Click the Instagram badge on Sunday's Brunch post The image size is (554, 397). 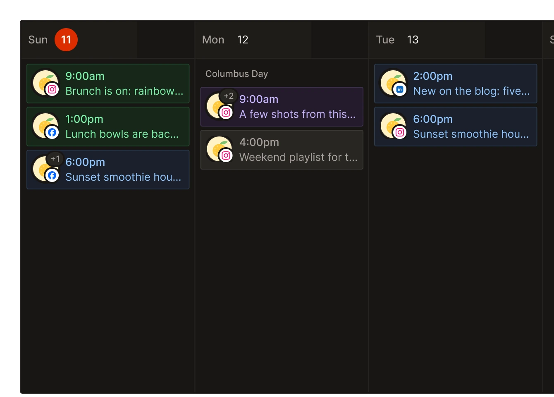(52, 89)
